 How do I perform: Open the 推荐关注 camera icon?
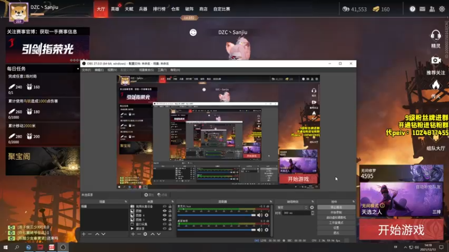pos(436,60)
